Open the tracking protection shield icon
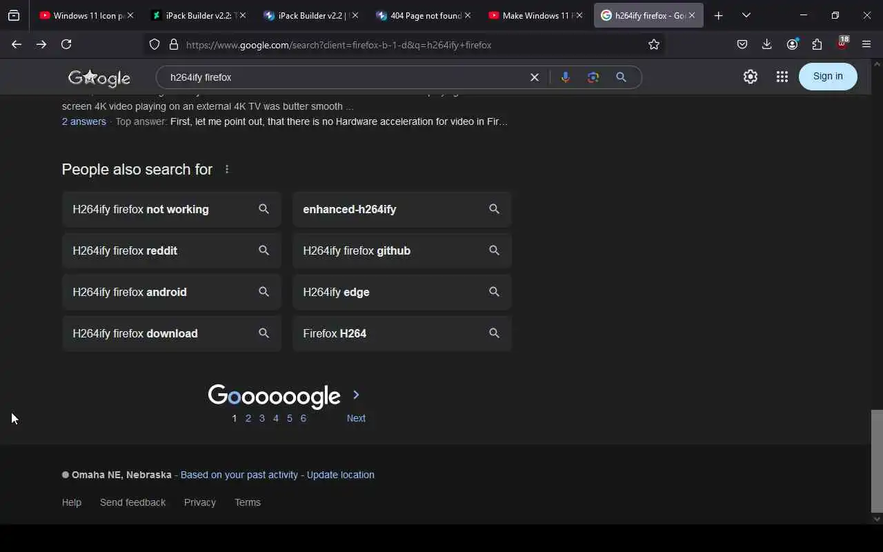 tap(155, 45)
